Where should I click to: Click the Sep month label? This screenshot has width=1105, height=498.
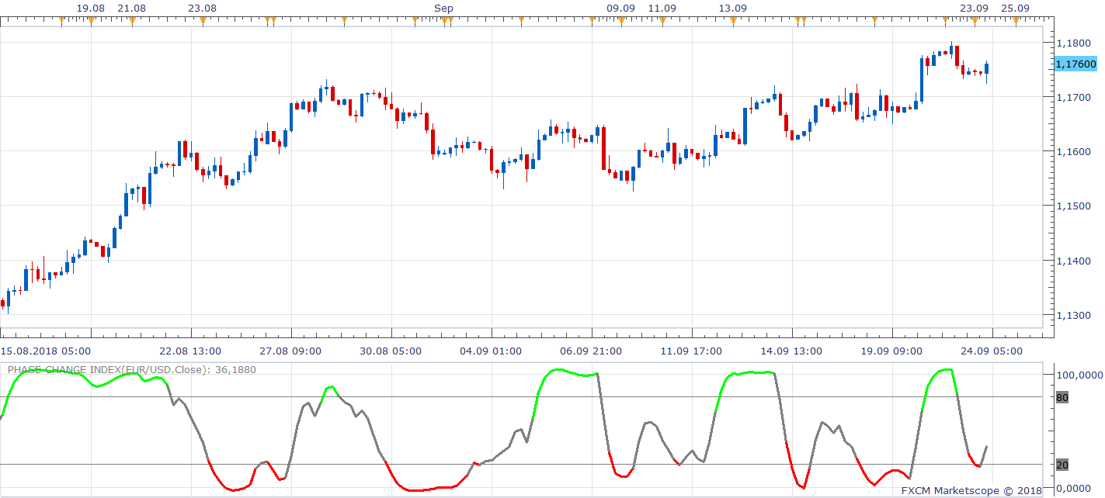tap(443, 8)
